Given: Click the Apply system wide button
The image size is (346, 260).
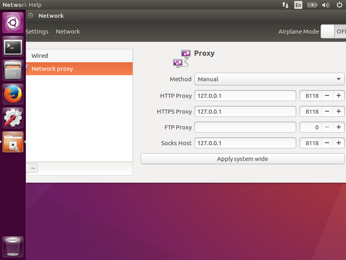Looking at the screenshot, I should point(243,159).
